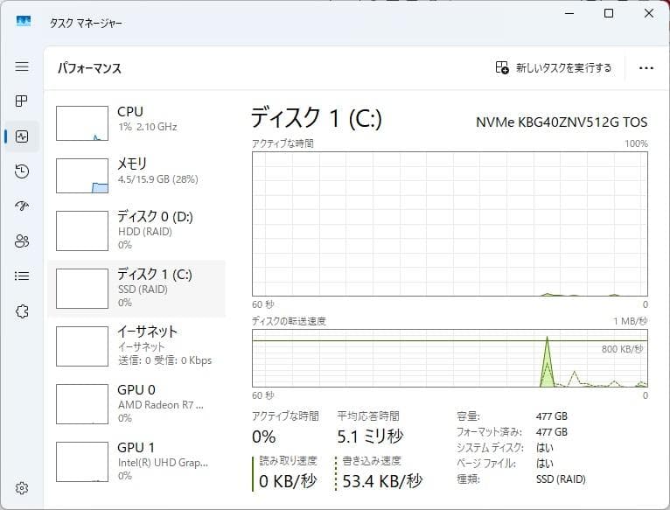The image size is (670, 510).
Task: Select the イーサネット performance item
Action: point(136,346)
